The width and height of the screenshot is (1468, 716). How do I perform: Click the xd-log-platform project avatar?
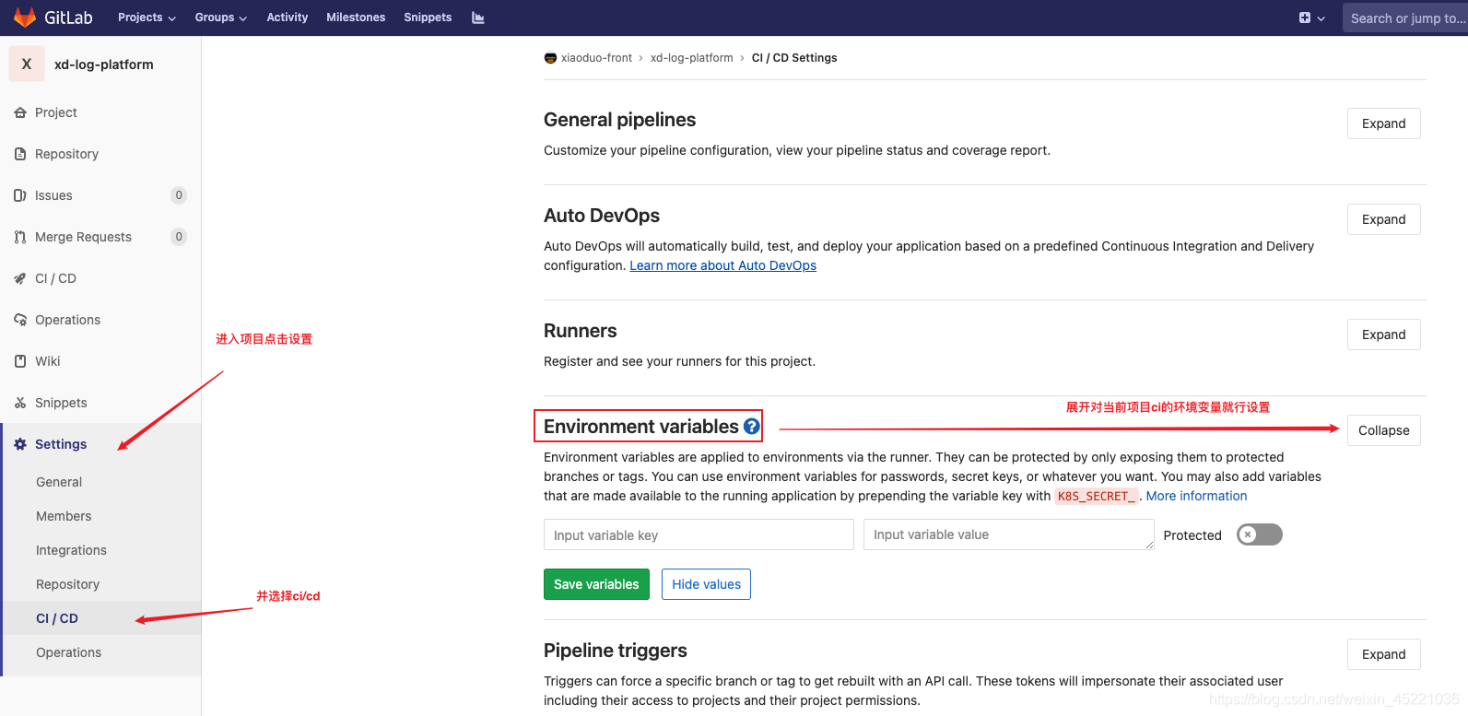pos(27,64)
